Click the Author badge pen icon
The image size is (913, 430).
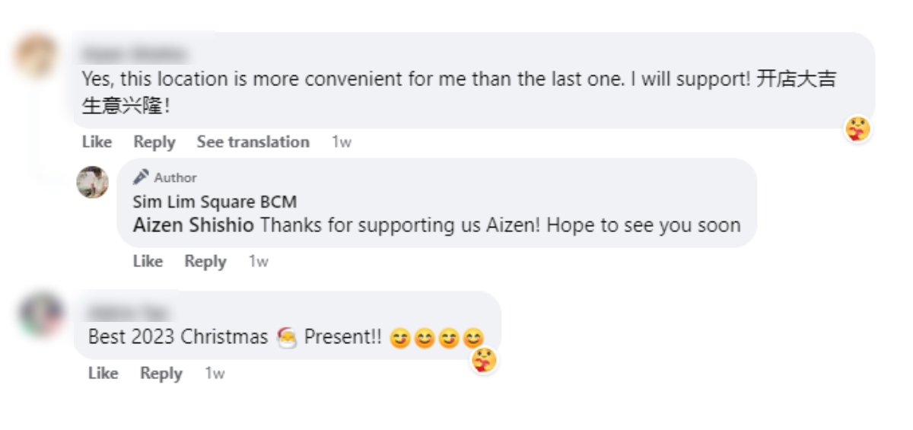[141, 177]
